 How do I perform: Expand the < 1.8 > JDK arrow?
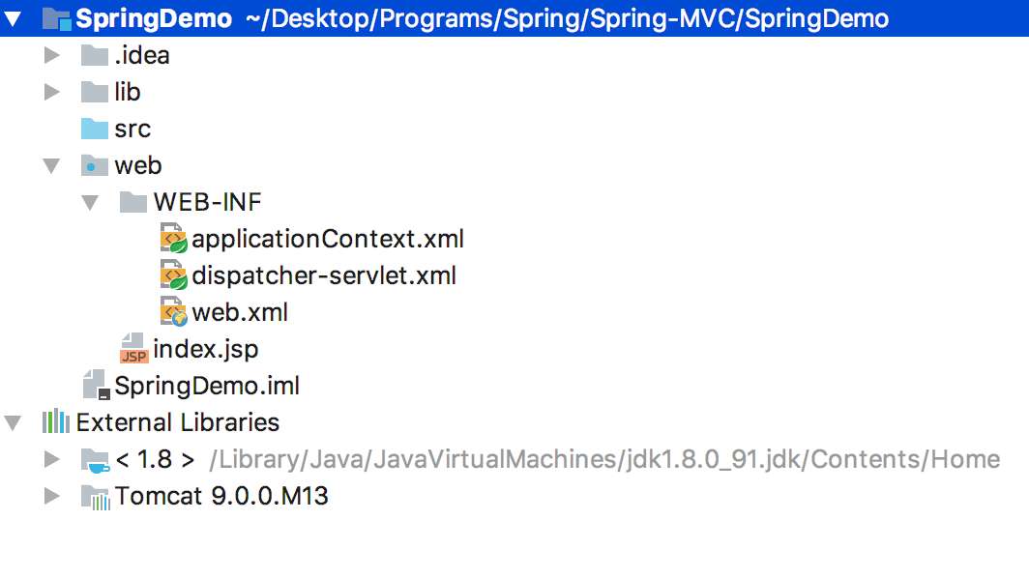point(52,459)
